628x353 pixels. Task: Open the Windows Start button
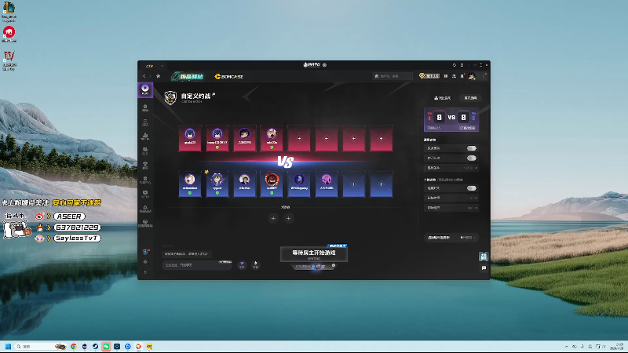[x=8, y=346]
